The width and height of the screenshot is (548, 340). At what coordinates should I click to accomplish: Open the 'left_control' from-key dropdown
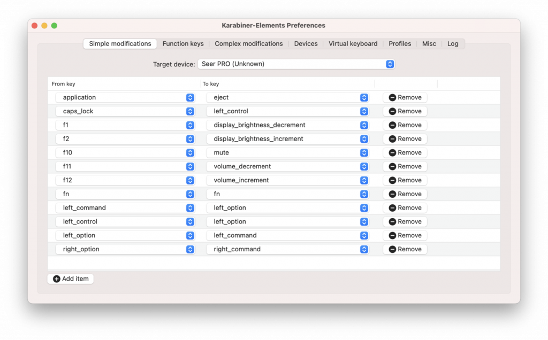125,221
